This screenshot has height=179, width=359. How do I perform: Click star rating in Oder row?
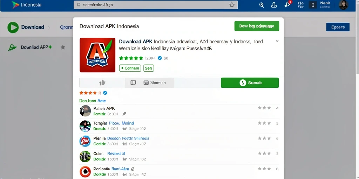[x=264, y=154]
